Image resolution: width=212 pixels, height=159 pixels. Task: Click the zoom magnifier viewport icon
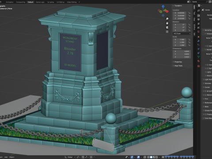tap(167, 19)
